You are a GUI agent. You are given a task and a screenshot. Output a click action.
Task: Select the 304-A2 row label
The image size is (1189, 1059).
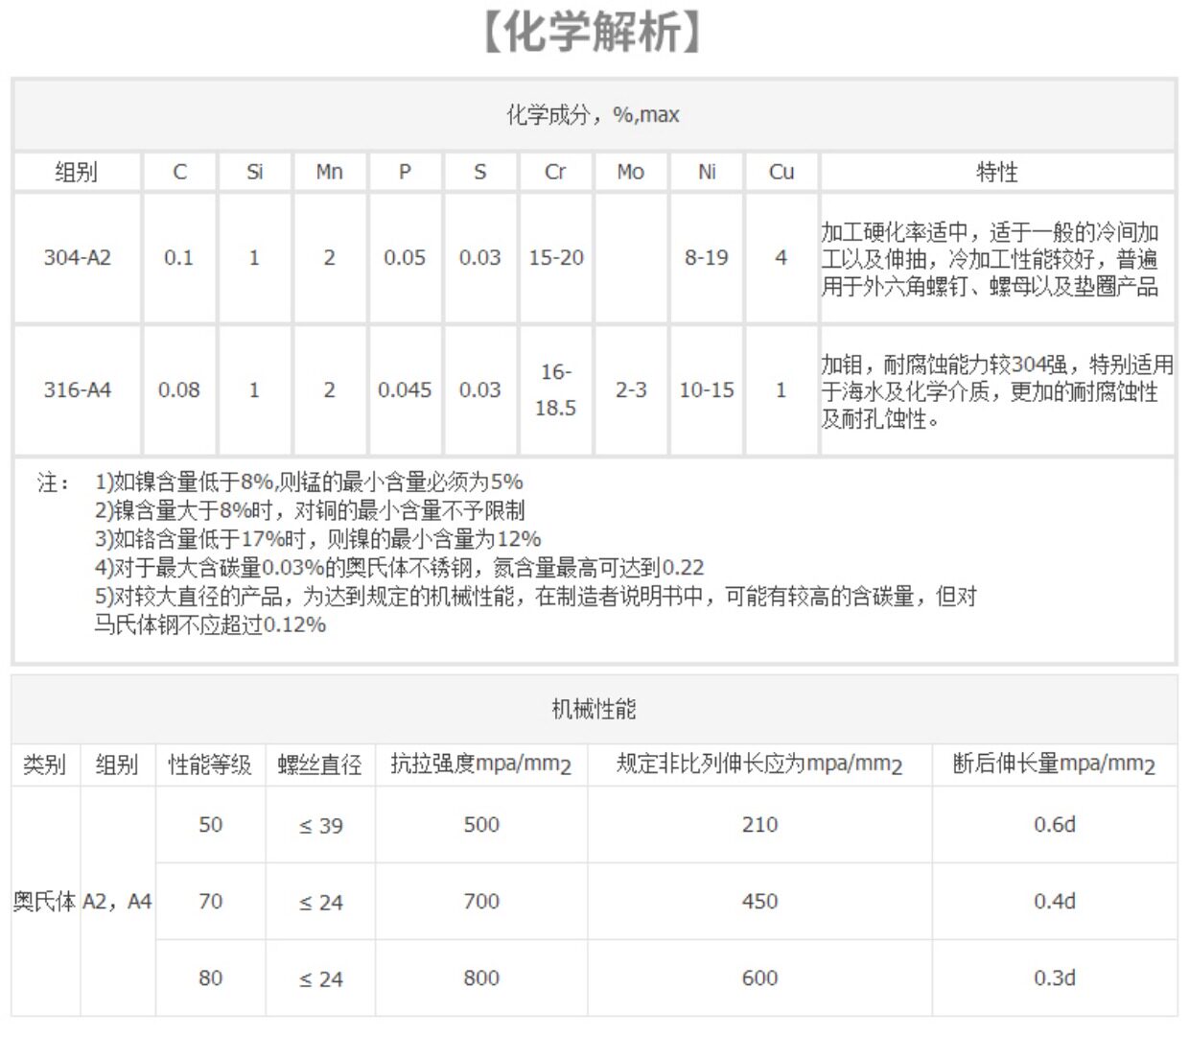tap(77, 258)
